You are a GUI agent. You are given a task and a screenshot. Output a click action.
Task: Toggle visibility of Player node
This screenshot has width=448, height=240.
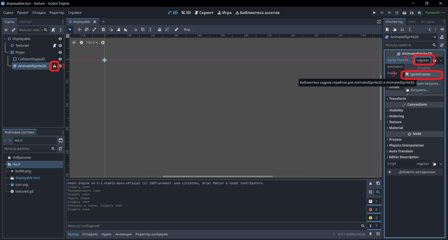pyautogui.click(x=60, y=53)
